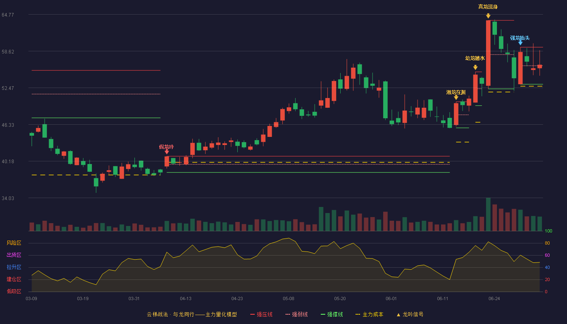Click the 64.77 price axis label
This screenshot has height=324, width=567.
point(8,15)
